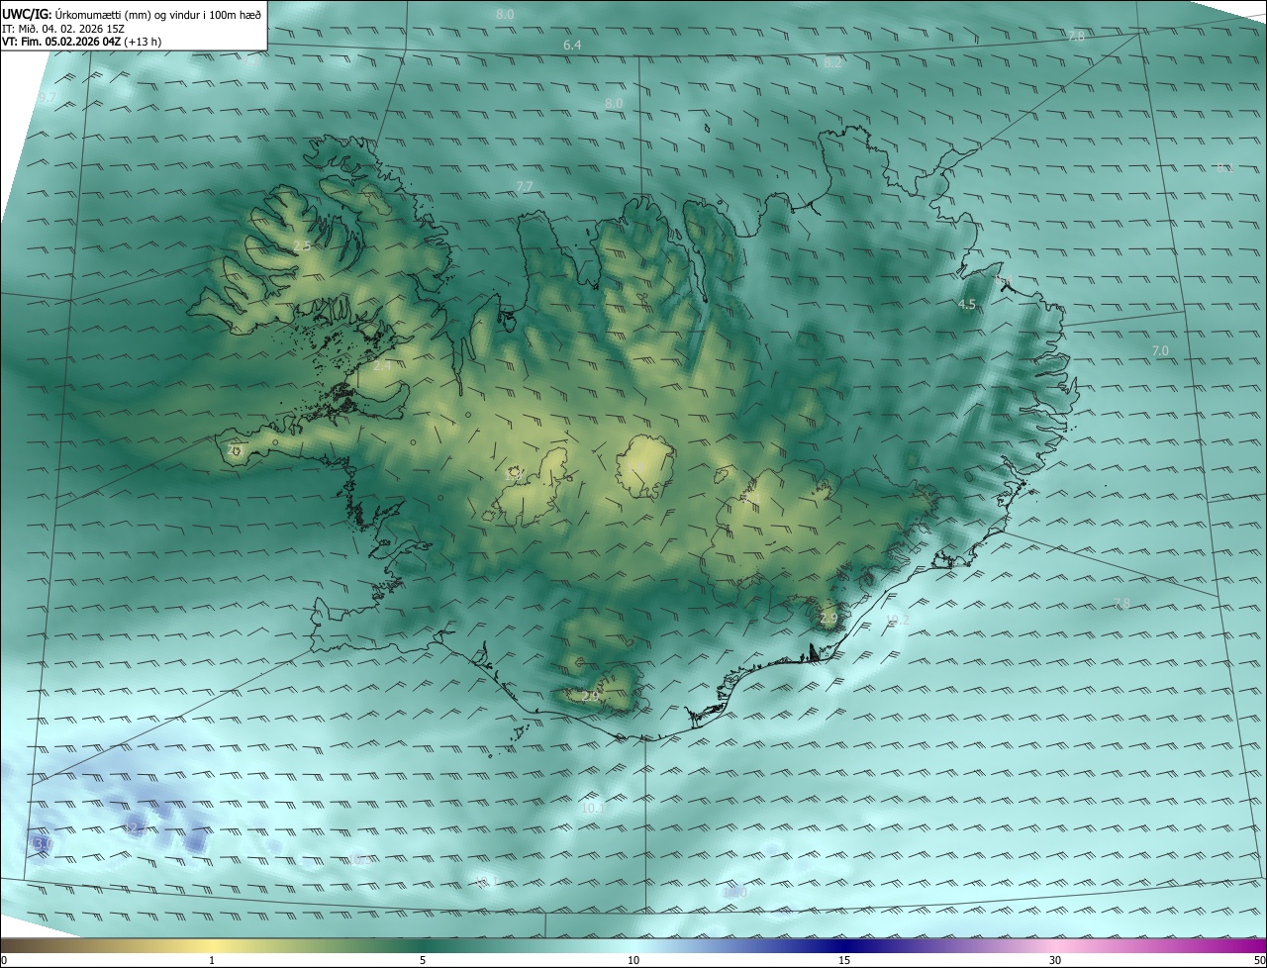The image size is (1267, 968).
Task: Select the 'IT: Mið. 04. 02. 2026 15Z' line
Action: [62, 29]
